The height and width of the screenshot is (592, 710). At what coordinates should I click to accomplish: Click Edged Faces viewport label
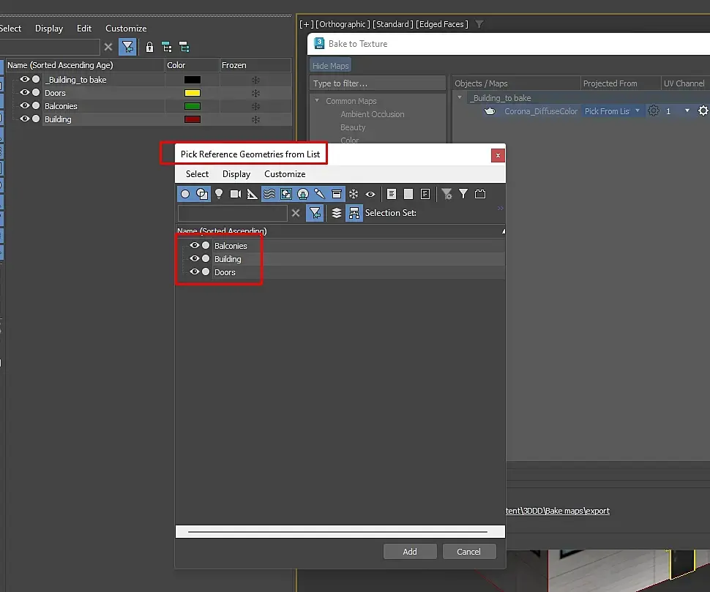442,24
